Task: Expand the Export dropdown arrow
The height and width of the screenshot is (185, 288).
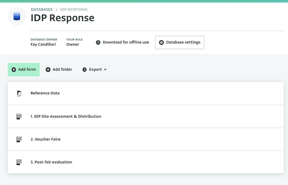Action: pyautogui.click(x=105, y=70)
